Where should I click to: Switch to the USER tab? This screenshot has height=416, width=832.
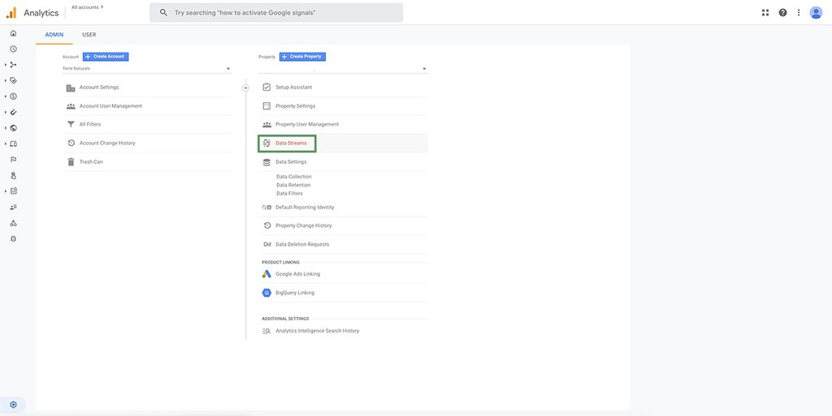89,35
